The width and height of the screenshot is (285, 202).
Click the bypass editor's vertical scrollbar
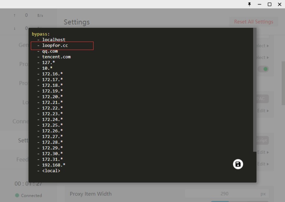254,89
